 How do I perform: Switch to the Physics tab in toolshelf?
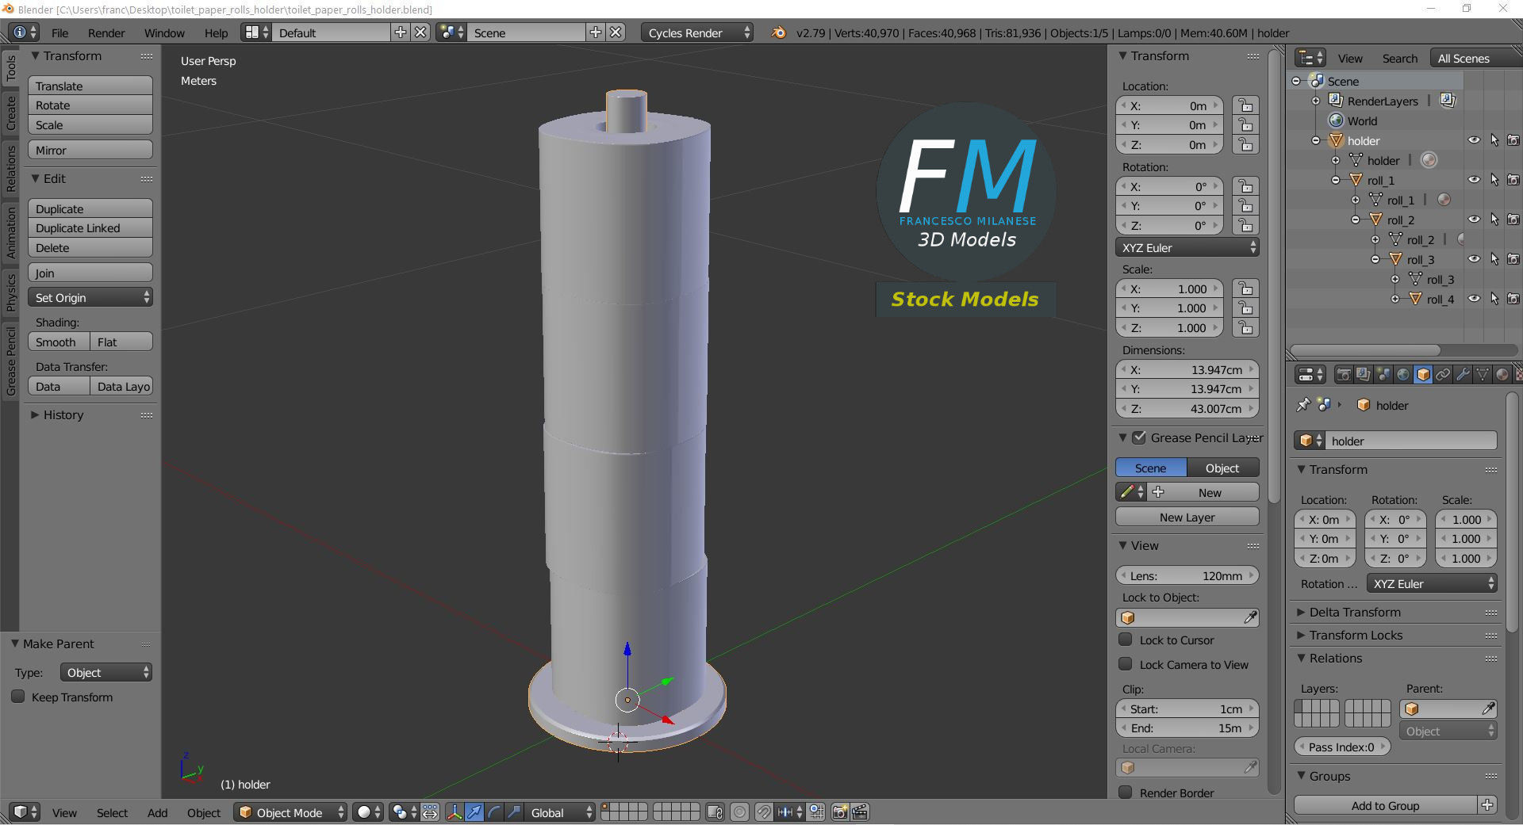(10, 292)
